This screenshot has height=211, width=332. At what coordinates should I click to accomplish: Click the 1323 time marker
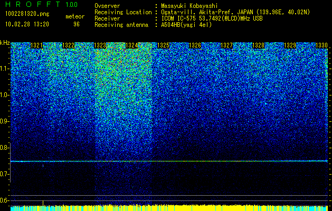click(x=100, y=45)
